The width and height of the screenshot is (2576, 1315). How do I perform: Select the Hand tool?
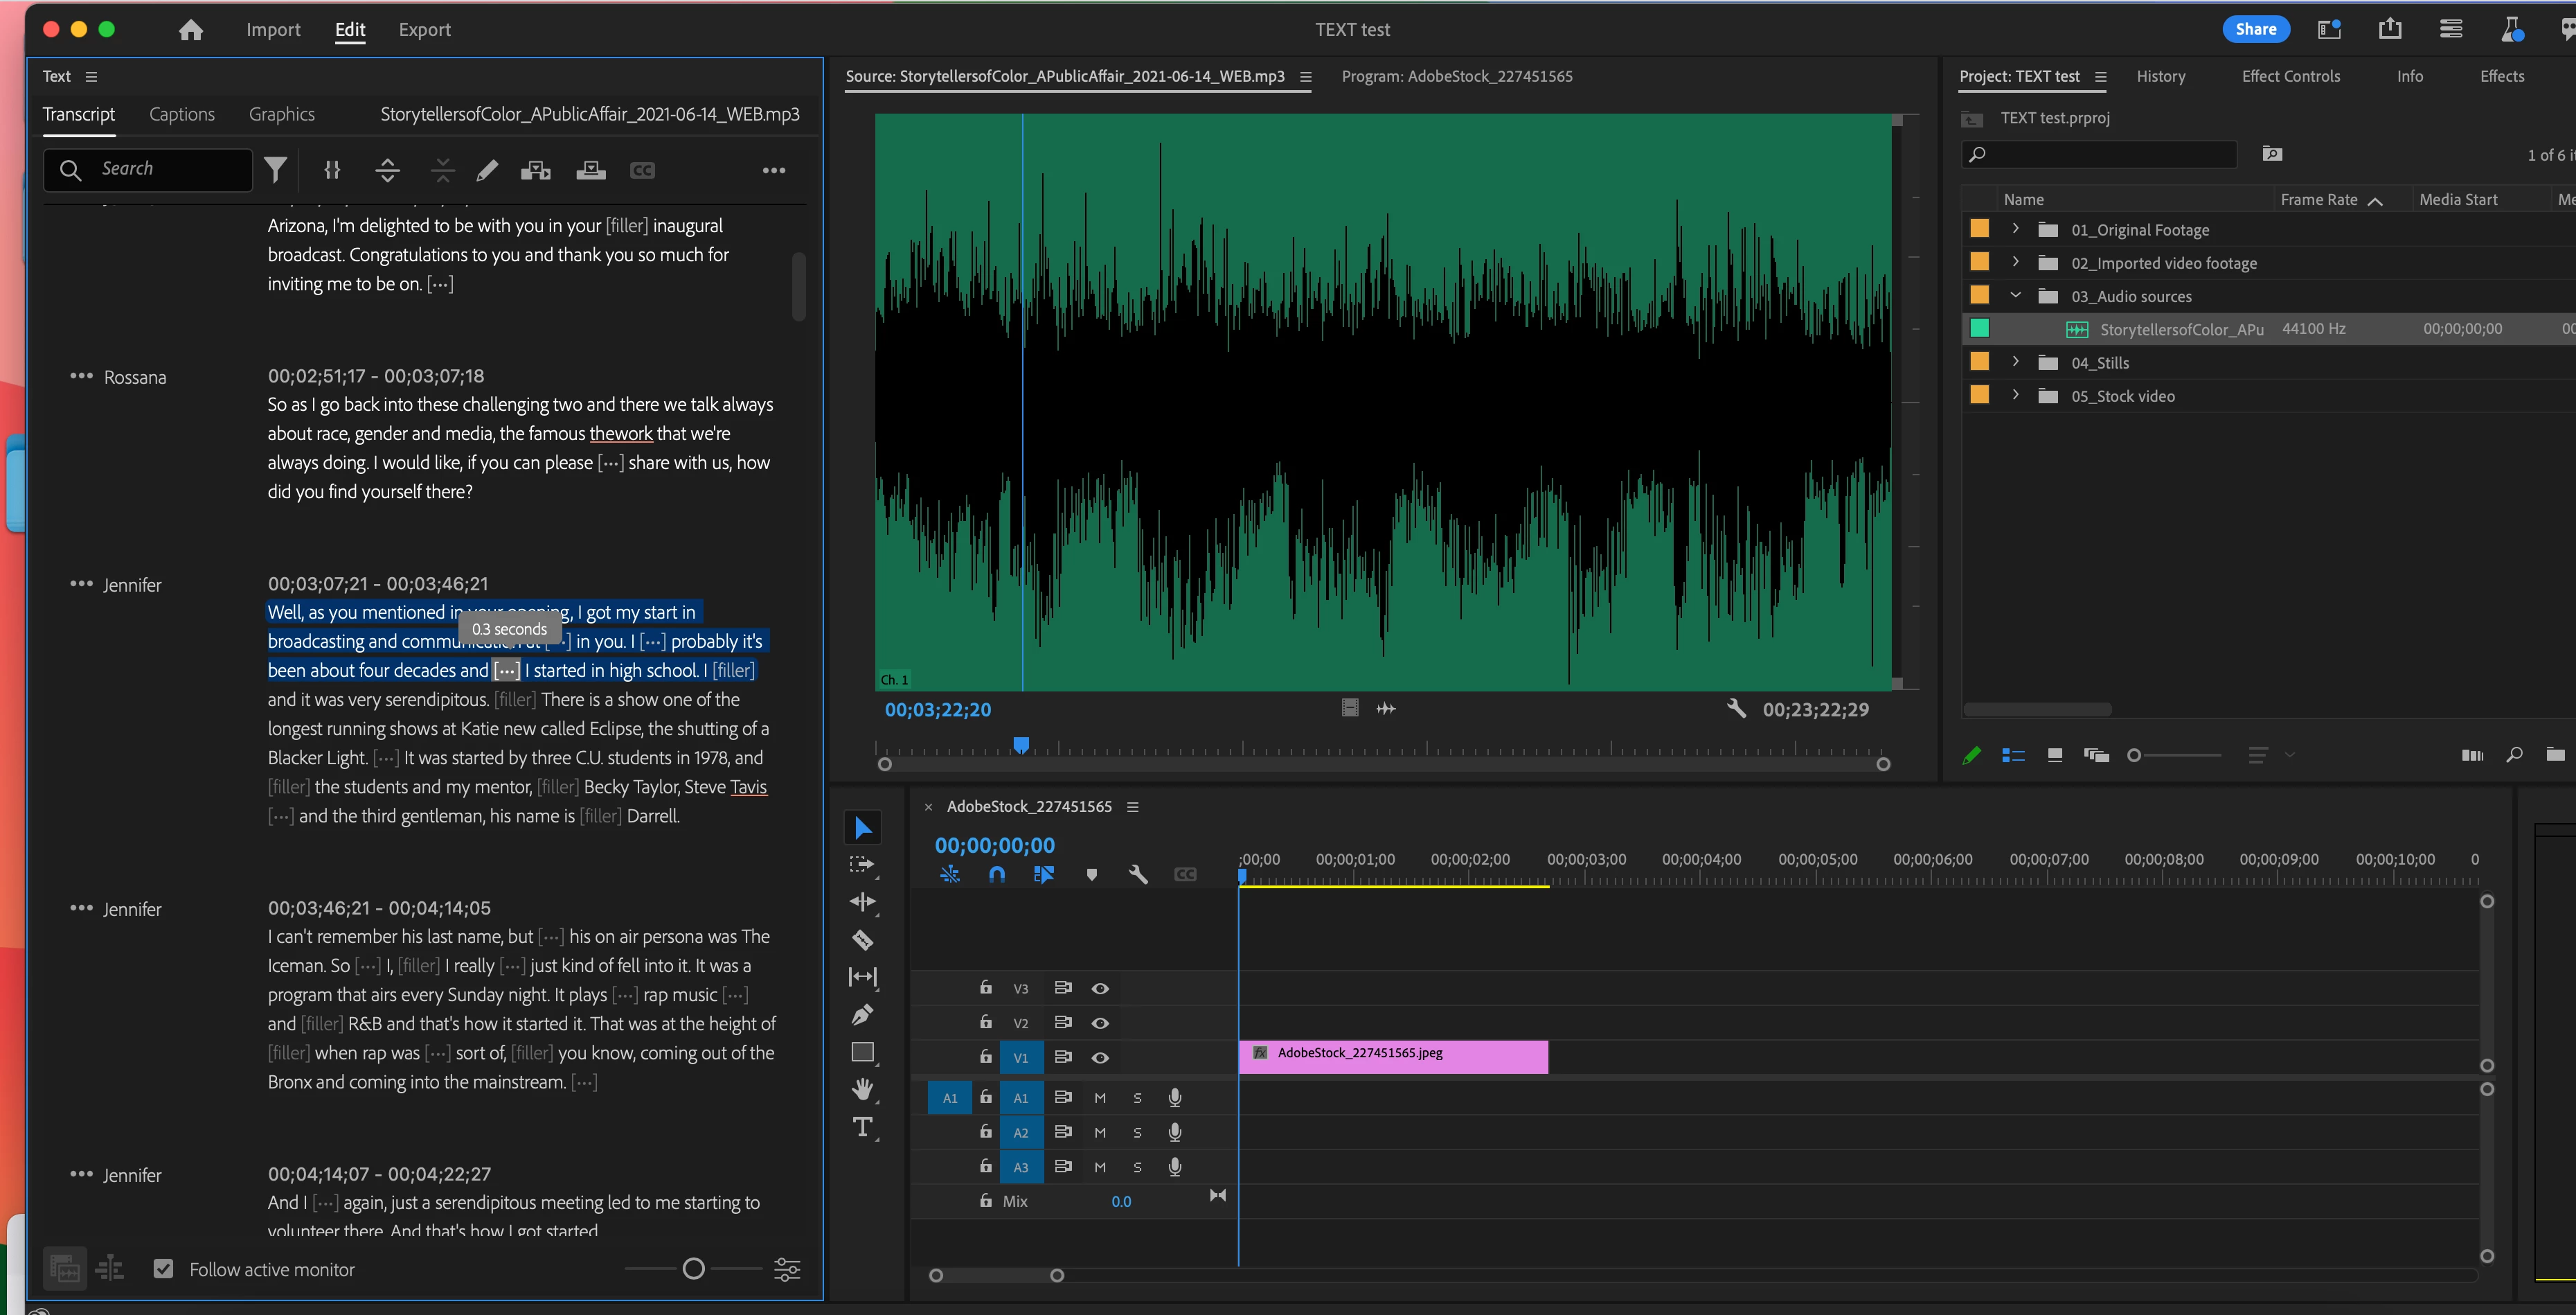click(862, 1089)
